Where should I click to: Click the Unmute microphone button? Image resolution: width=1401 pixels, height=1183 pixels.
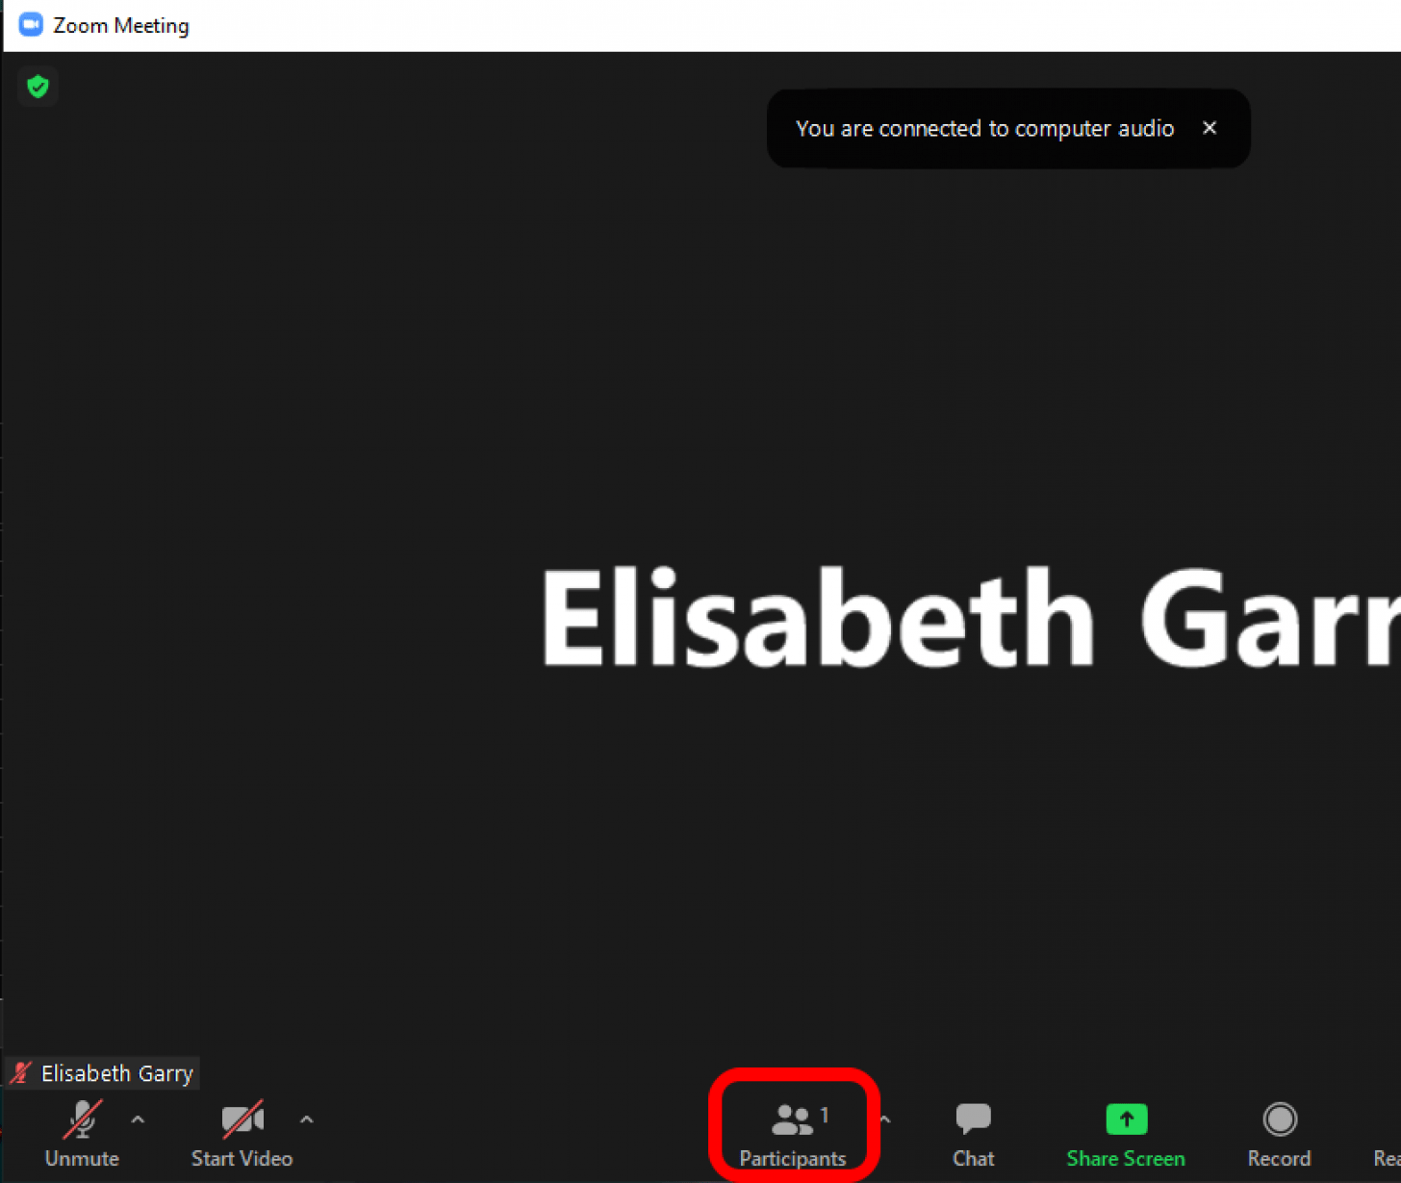tap(82, 1135)
